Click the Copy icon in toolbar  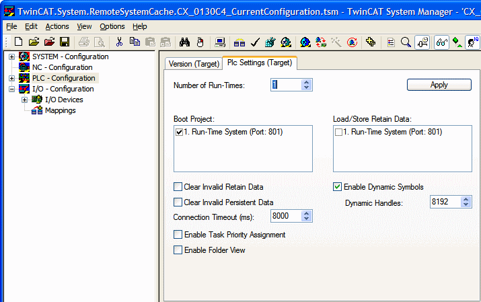(x=135, y=42)
